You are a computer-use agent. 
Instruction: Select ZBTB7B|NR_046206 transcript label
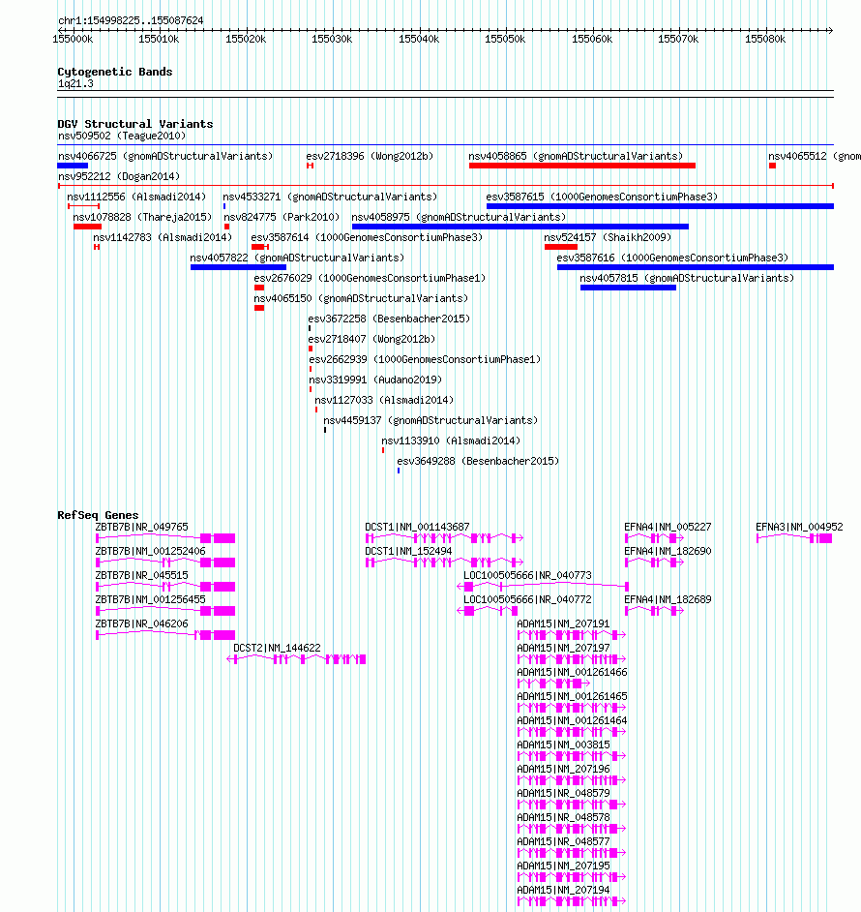(142, 624)
